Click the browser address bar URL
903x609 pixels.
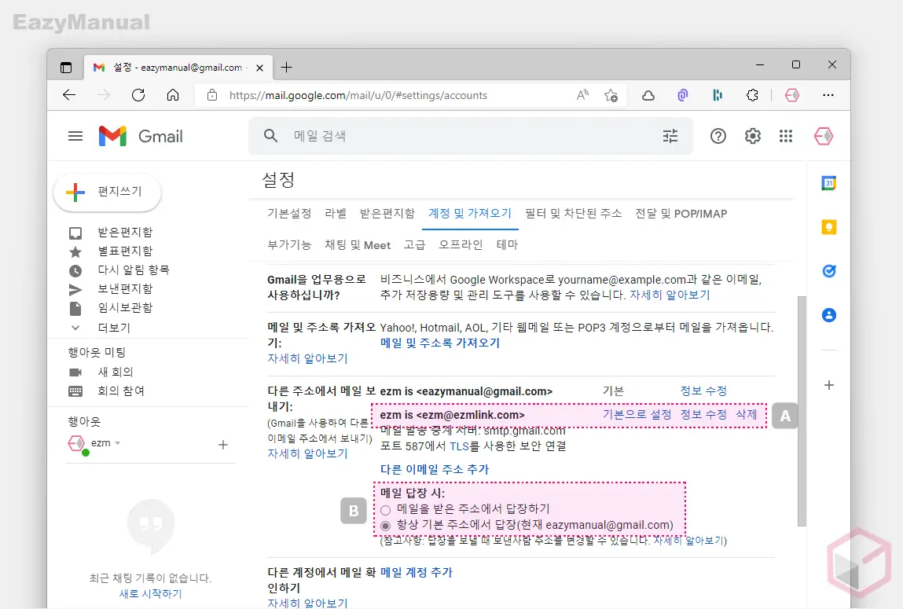click(x=358, y=95)
